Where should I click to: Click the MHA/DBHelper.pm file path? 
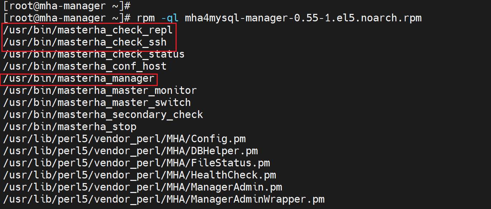130,151
